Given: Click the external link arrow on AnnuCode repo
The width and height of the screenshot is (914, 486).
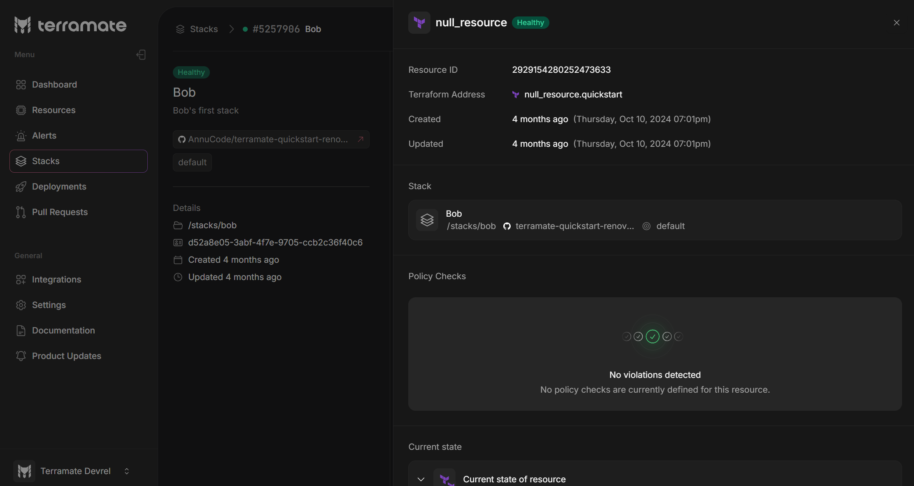Looking at the screenshot, I should click(x=361, y=139).
